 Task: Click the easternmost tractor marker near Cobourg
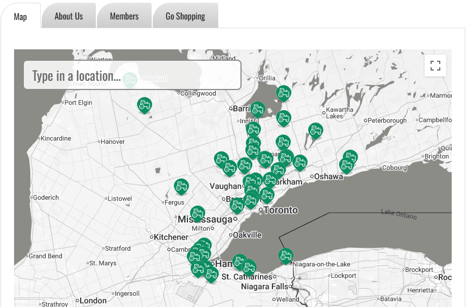(351, 157)
